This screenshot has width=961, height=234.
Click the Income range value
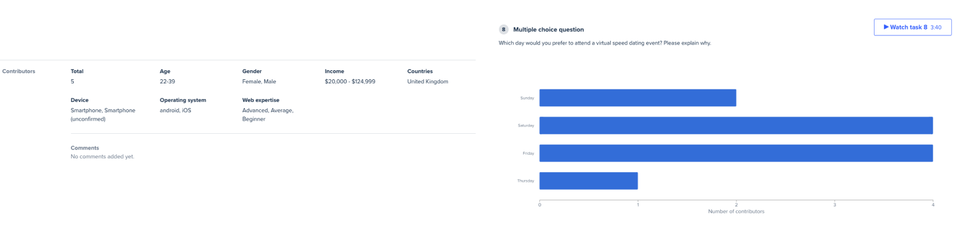pos(350,82)
